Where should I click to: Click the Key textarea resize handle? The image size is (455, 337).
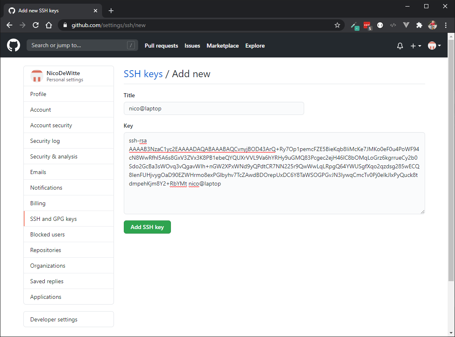pos(422,212)
